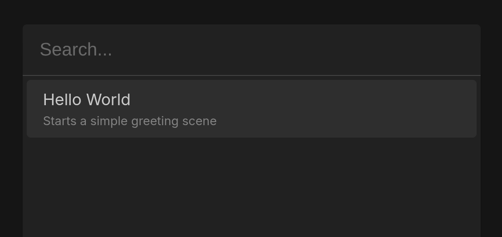Select the Hello World result

tap(251, 109)
